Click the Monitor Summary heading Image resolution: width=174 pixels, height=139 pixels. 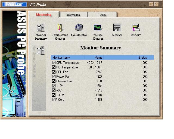101,48
